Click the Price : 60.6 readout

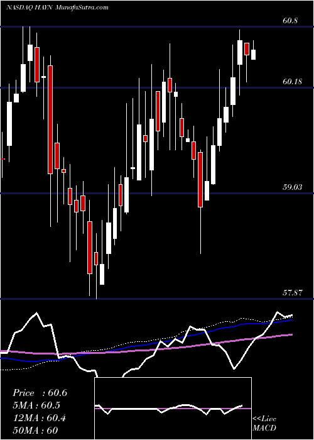coord(40,393)
